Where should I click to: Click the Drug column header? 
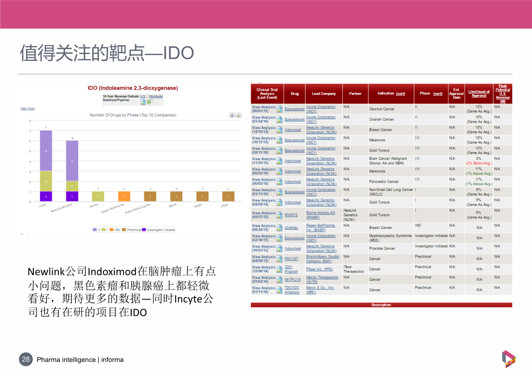tap(294, 94)
